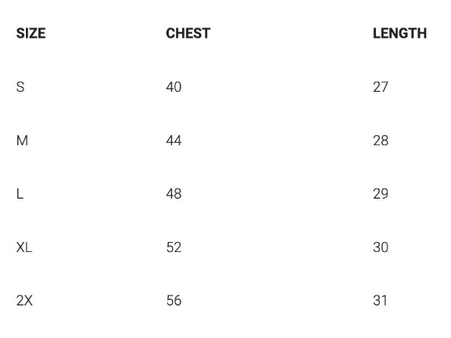Click length value 27 for size S

[381, 87]
